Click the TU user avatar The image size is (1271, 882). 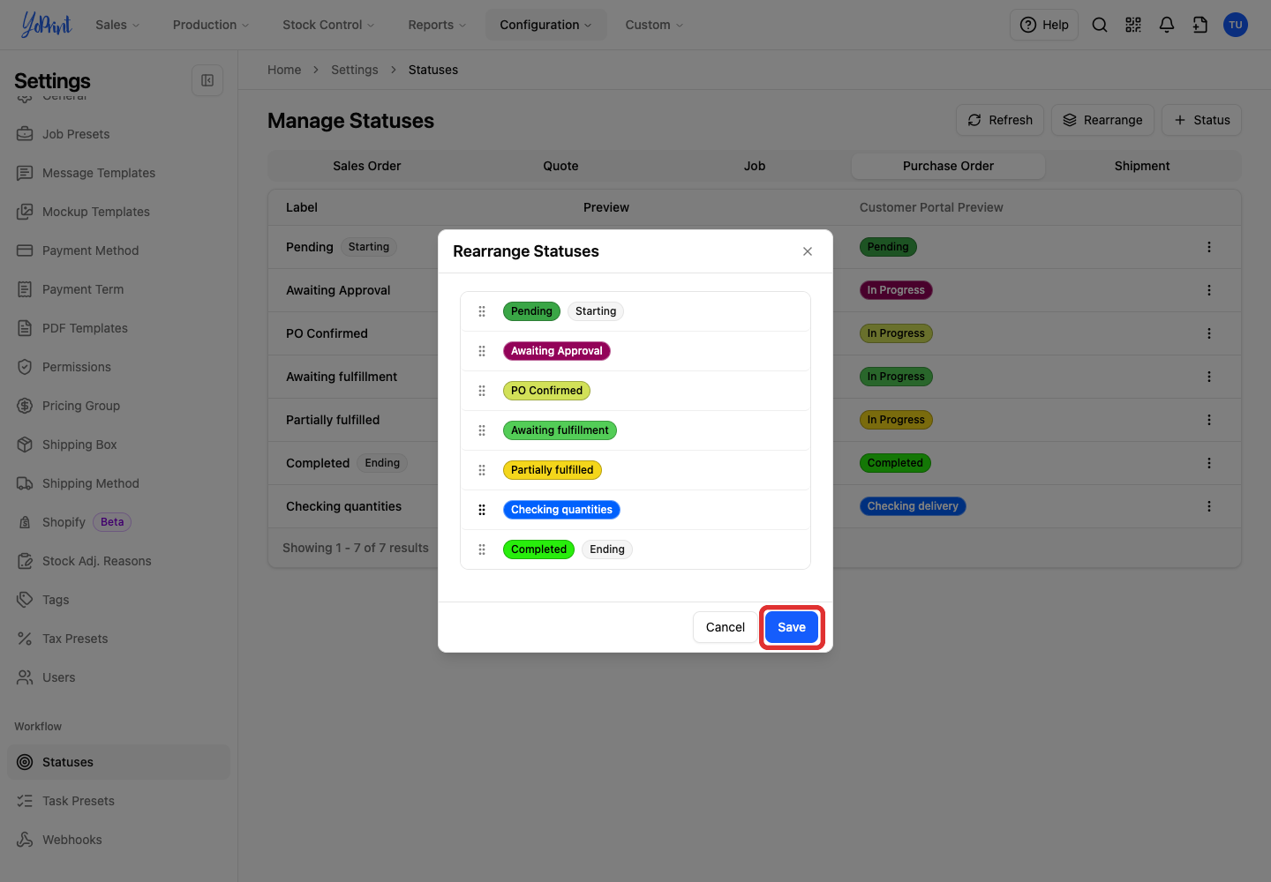click(x=1236, y=25)
